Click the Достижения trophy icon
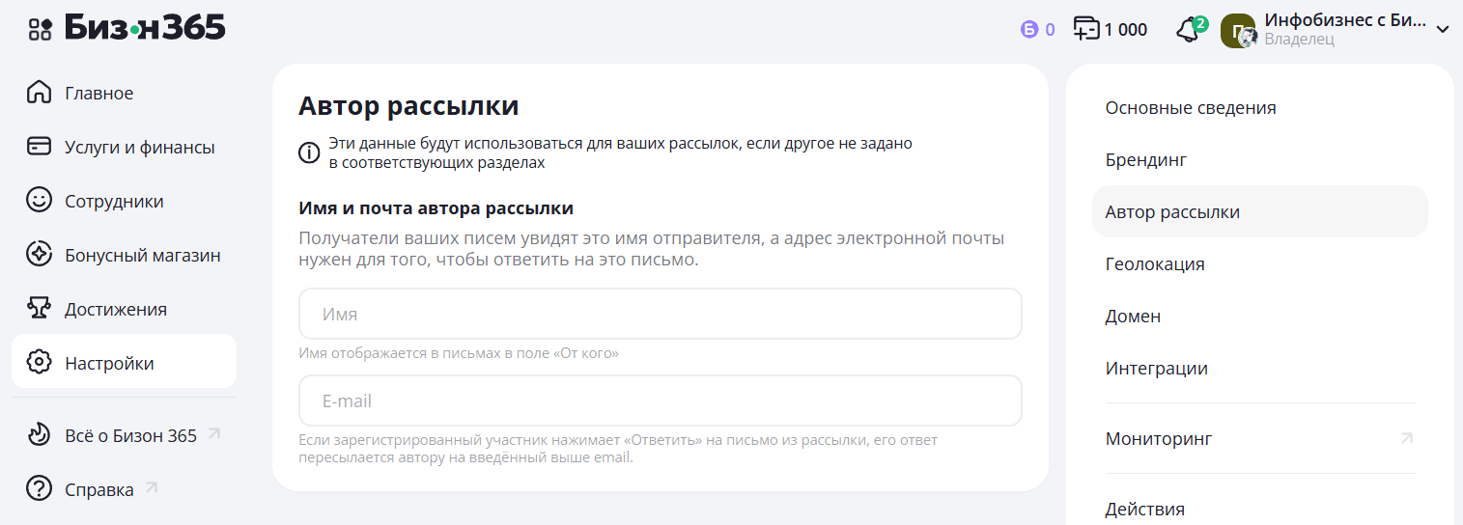This screenshot has height=525, width=1463. point(39,309)
